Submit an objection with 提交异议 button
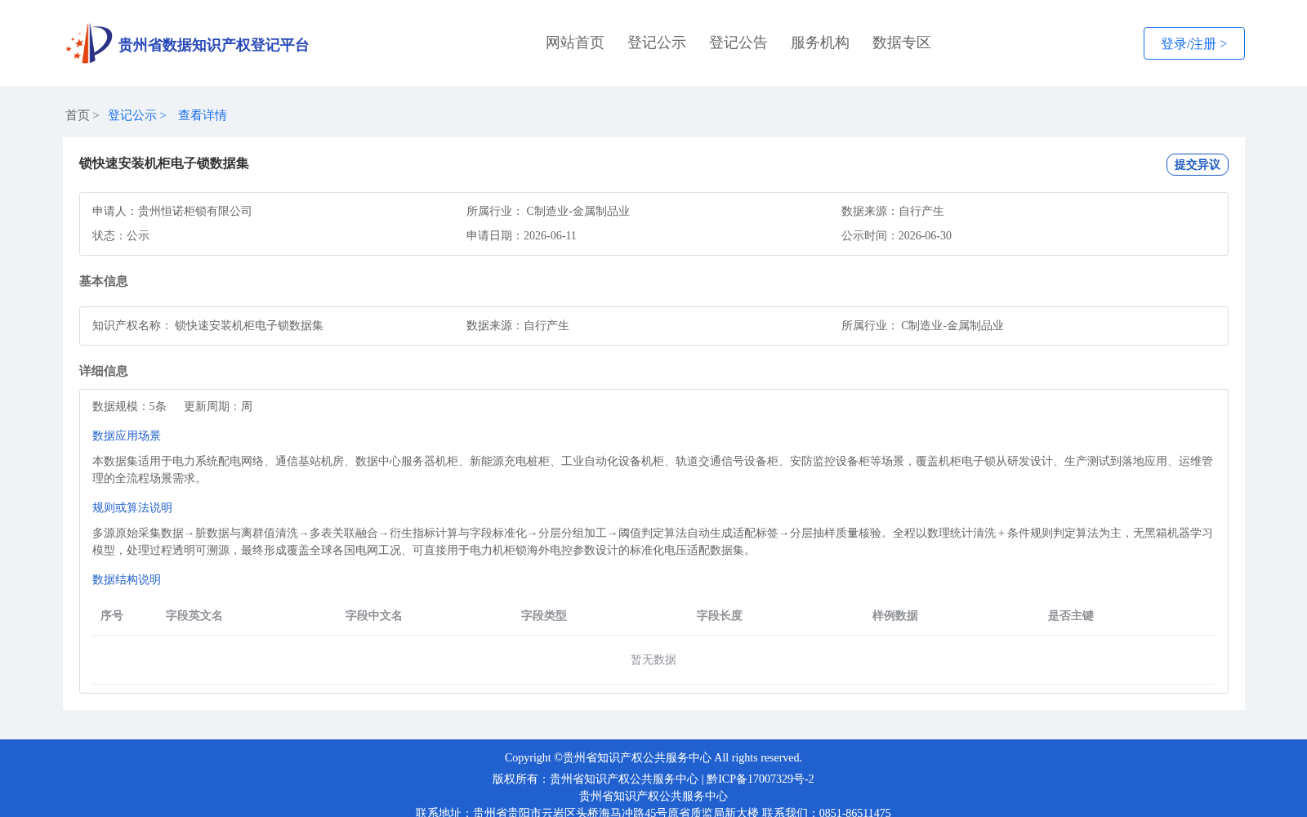Screen dimensions: 1307x817 coord(1197,164)
